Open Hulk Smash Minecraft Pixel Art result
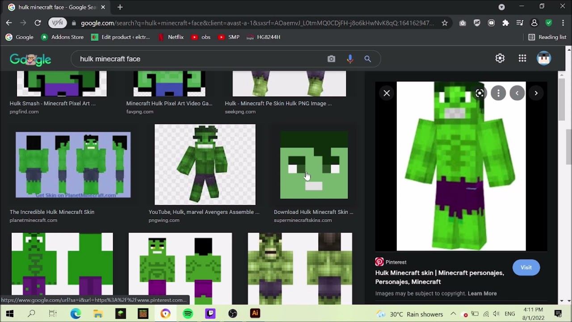The height and width of the screenshot is (322, 572). click(x=53, y=103)
